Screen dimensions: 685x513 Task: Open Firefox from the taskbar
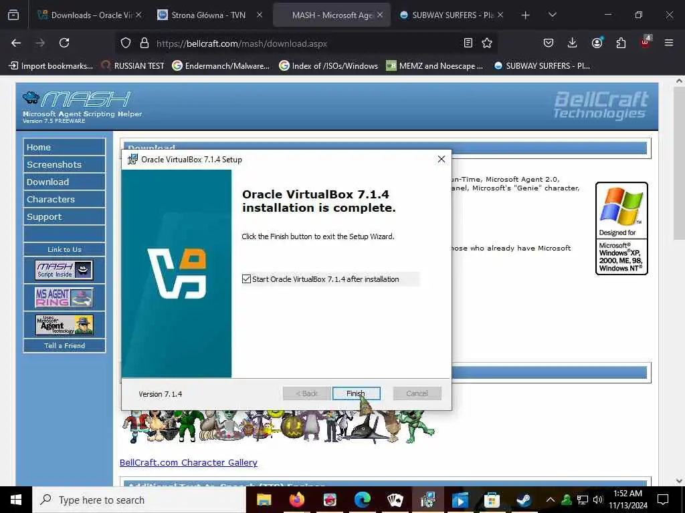point(297,500)
